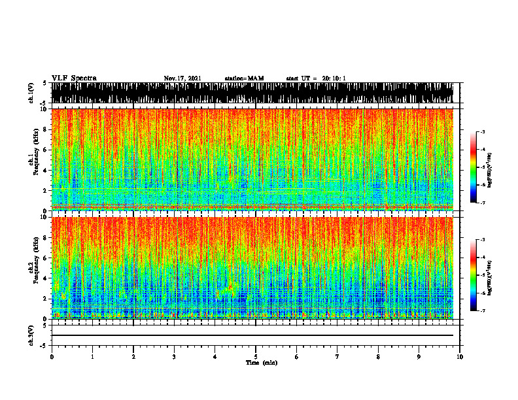Select the date label "Nov.17, 2021"
Viewport: 518px width, 400px height.
pos(182,78)
